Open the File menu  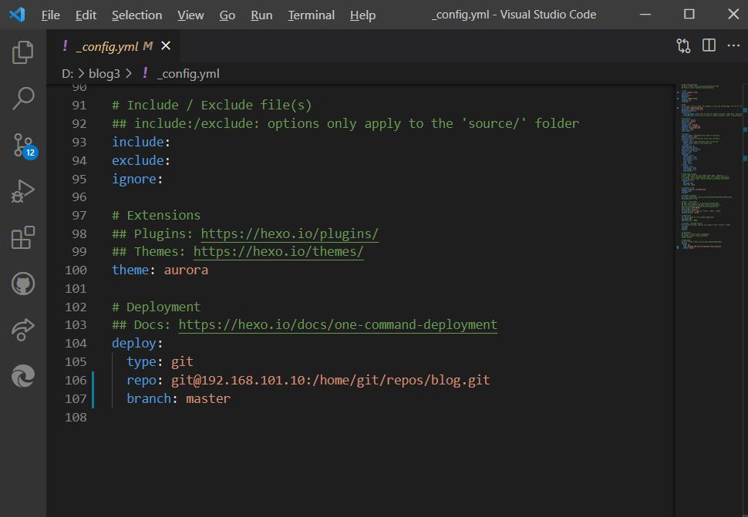coord(51,15)
